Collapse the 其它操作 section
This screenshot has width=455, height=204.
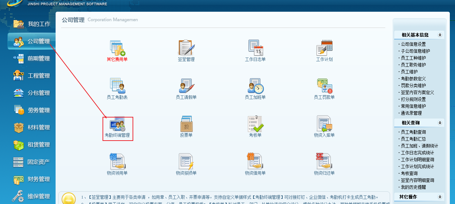click(x=439, y=197)
